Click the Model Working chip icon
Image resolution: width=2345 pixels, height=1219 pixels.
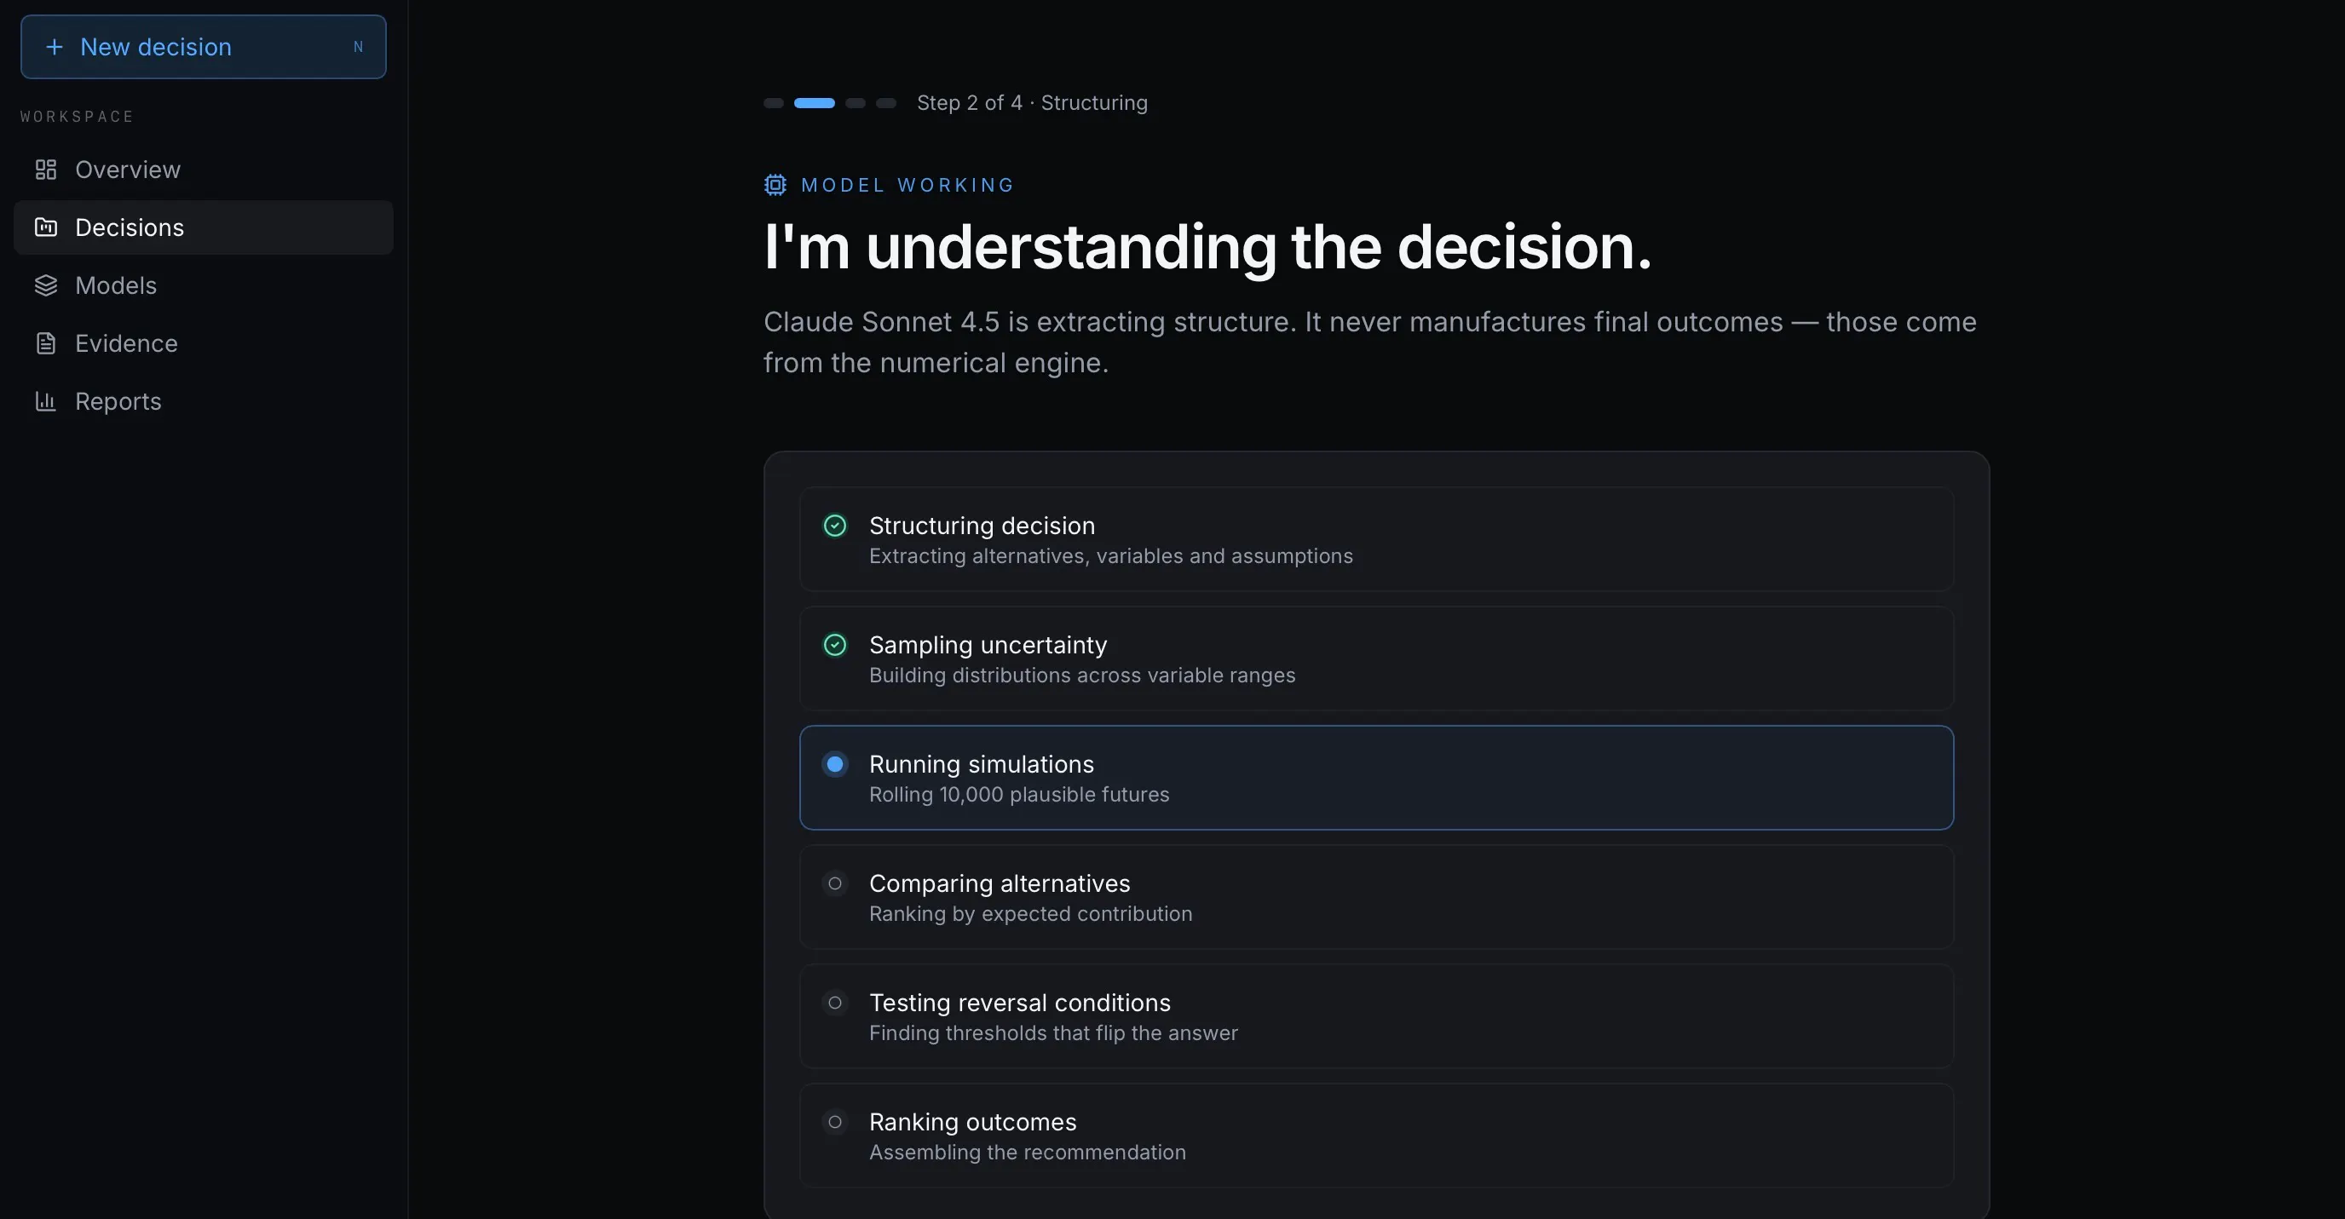775,185
